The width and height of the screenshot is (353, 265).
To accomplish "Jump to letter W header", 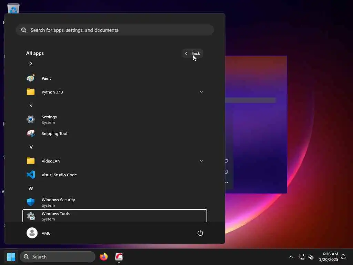I will [31, 188].
